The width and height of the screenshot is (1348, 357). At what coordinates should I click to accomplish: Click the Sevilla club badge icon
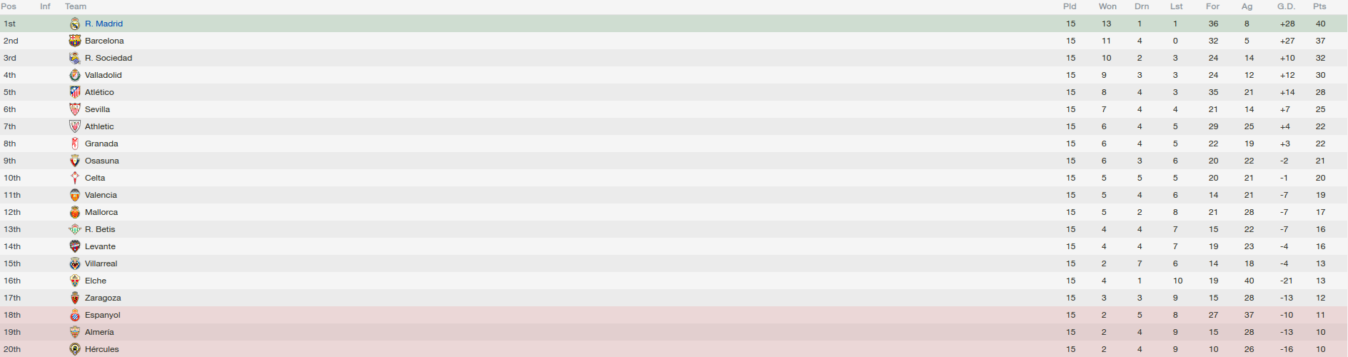tap(75, 109)
